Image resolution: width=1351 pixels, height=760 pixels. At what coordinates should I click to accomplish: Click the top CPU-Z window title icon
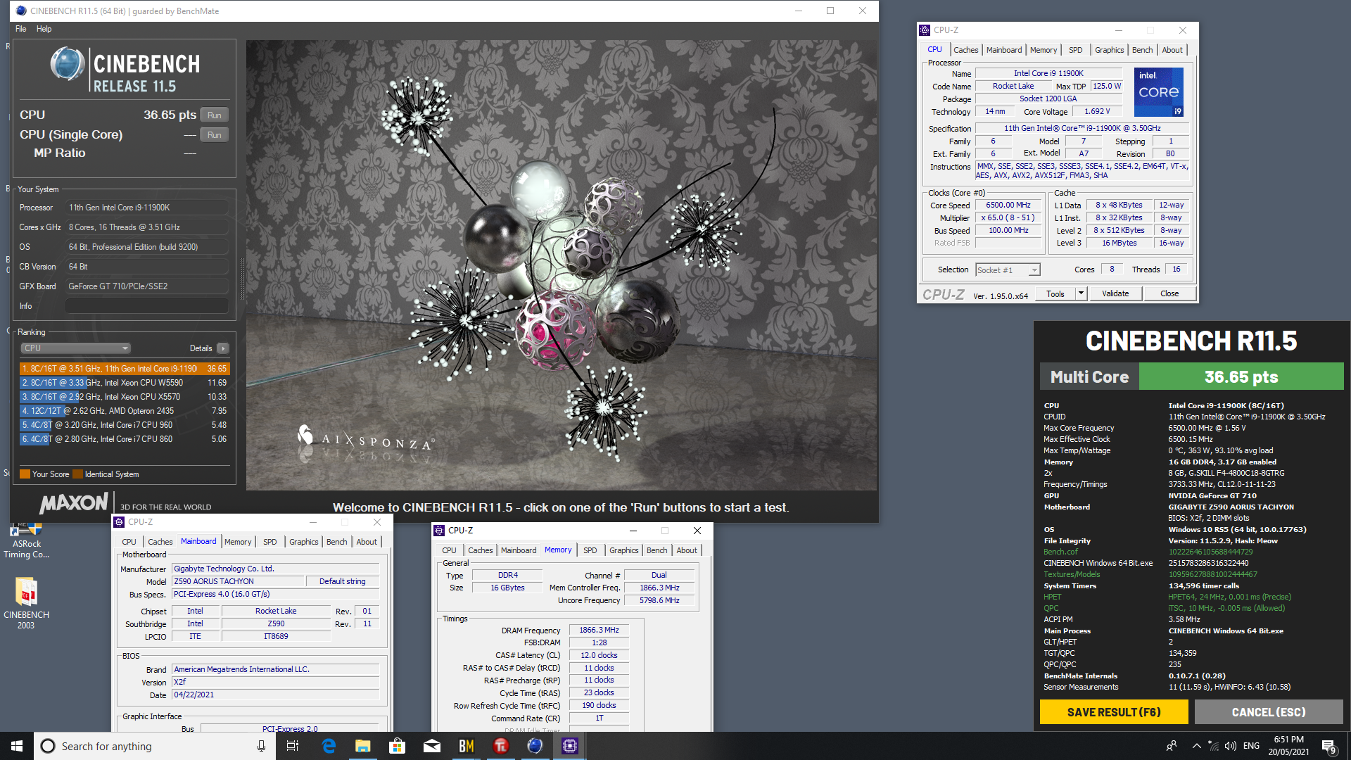(x=925, y=30)
